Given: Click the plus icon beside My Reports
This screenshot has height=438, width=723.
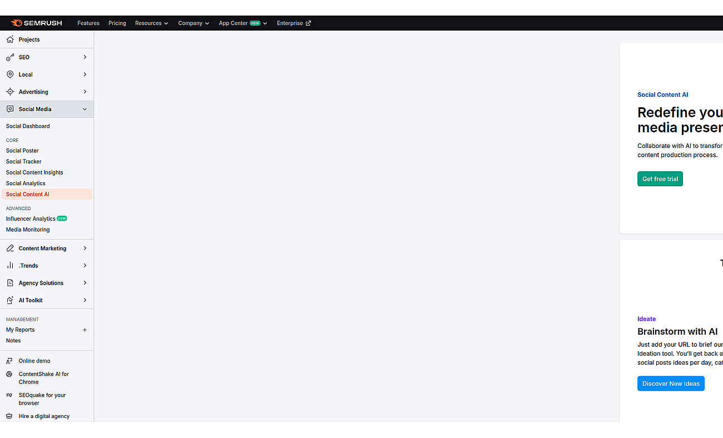Looking at the screenshot, I should pyautogui.click(x=85, y=330).
